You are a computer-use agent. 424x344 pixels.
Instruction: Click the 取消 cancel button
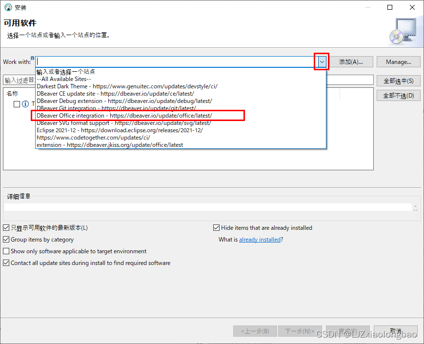click(x=396, y=331)
